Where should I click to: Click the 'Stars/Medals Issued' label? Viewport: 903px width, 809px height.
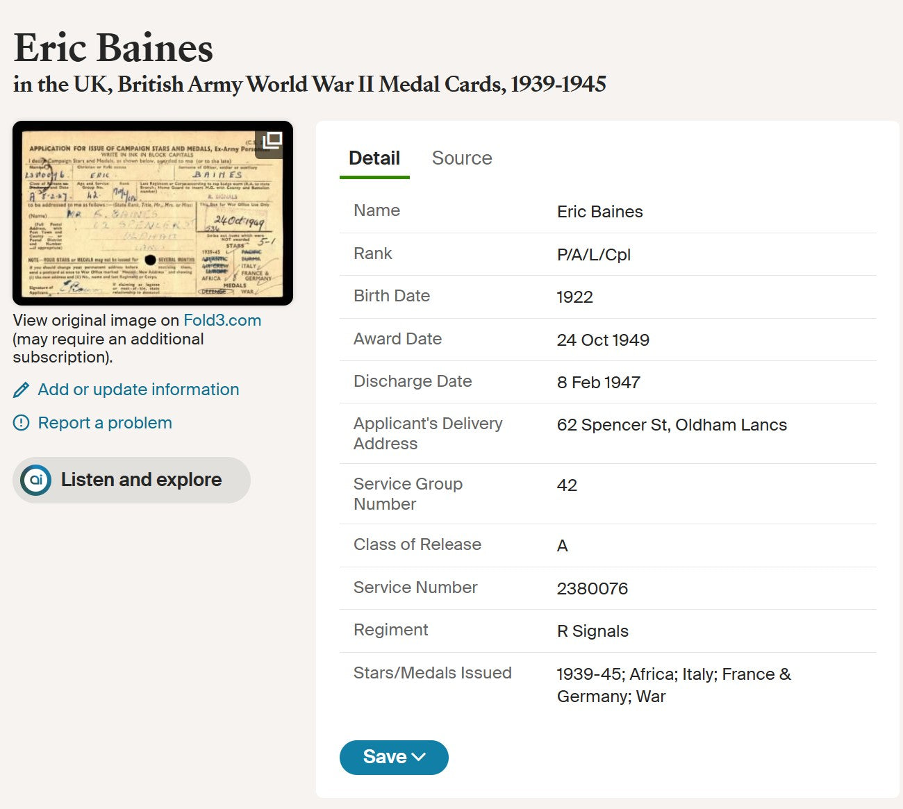click(433, 673)
